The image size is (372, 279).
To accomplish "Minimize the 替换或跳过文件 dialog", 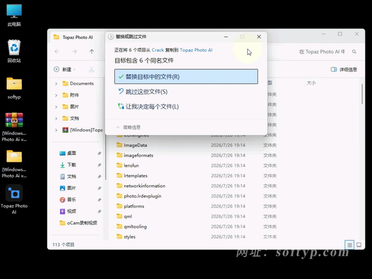I will click(x=226, y=37).
